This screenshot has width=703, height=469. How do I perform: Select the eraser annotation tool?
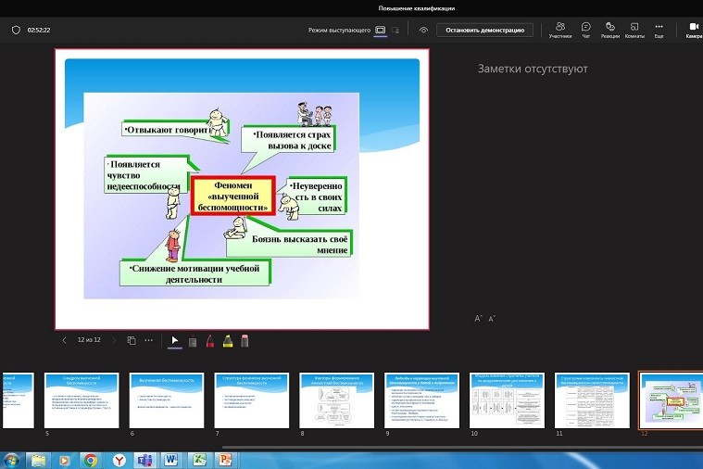tap(245, 340)
